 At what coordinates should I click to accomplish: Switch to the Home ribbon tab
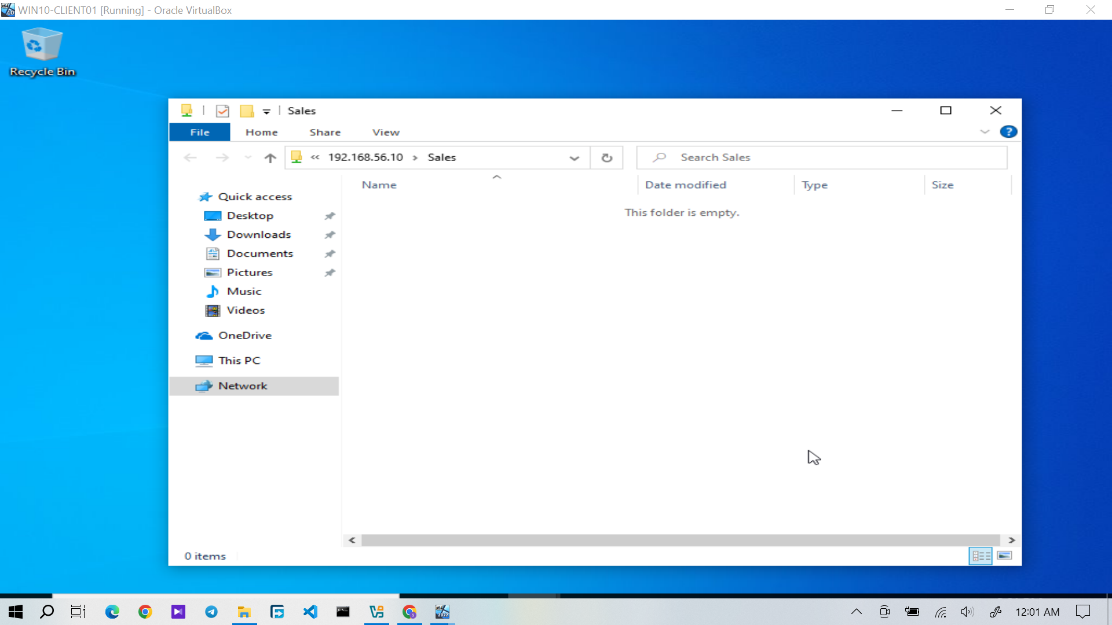(262, 132)
